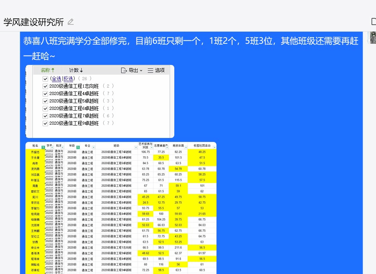Uncheck the select-all checkbox beside 全选

[x=45, y=79]
